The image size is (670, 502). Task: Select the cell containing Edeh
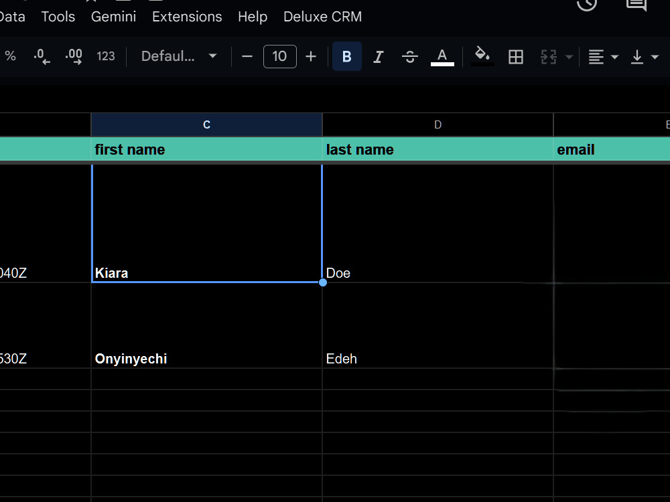[438, 325]
